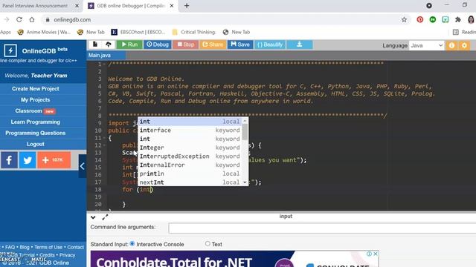Share on Facebook
This screenshot has height=267, width=476.
coord(9,160)
